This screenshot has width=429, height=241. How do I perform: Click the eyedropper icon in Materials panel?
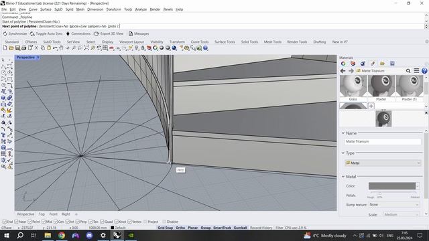pos(373,64)
